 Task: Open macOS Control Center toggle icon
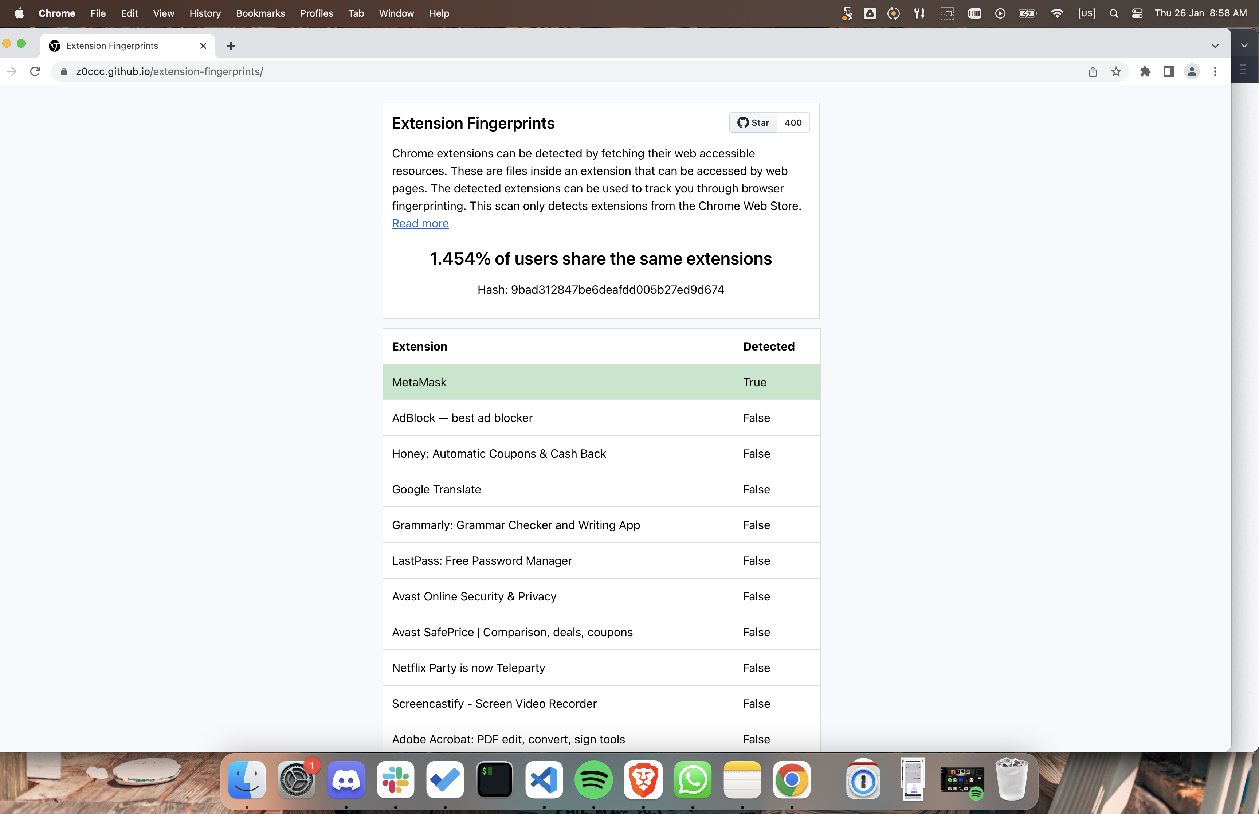click(x=1137, y=13)
